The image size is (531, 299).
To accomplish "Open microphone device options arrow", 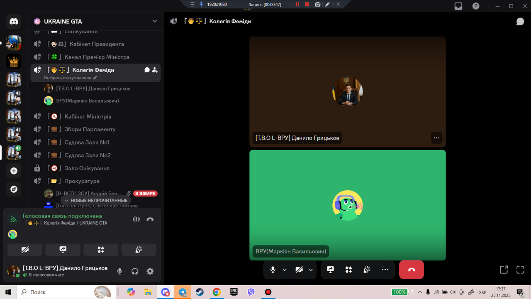I will coord(285,270).
